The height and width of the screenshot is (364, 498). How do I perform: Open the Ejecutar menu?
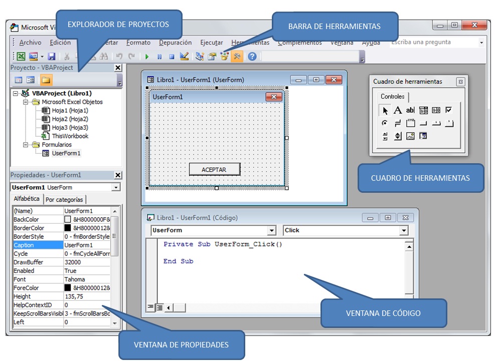click(212, 43)
